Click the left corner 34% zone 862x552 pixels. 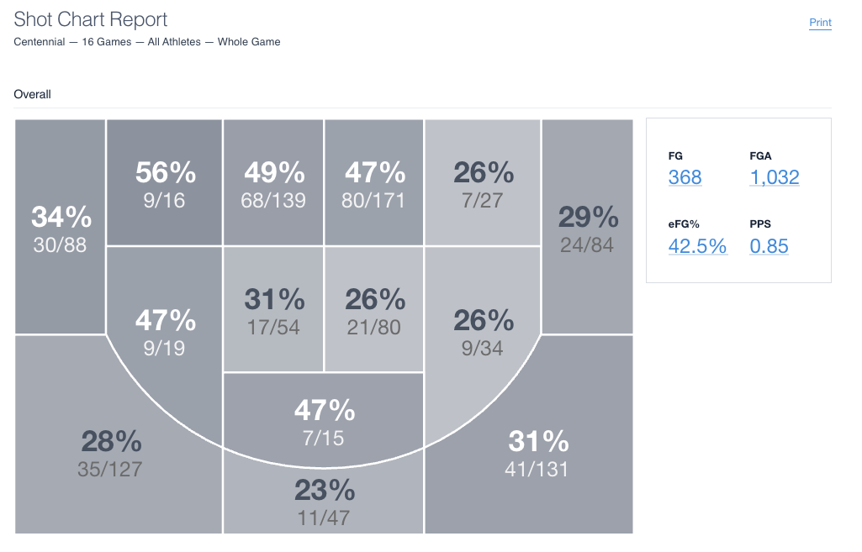(61, 227)
